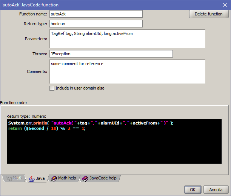Click the Throws field containing JException
231x196 pixels.
tap(111, 54)
